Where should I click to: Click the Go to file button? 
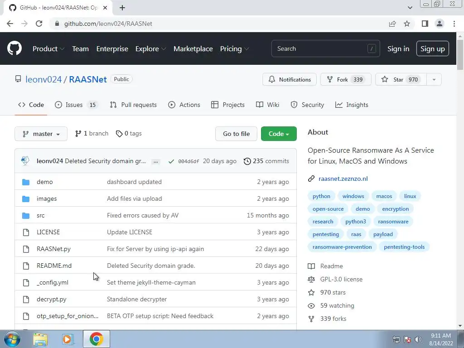[236, 134]
